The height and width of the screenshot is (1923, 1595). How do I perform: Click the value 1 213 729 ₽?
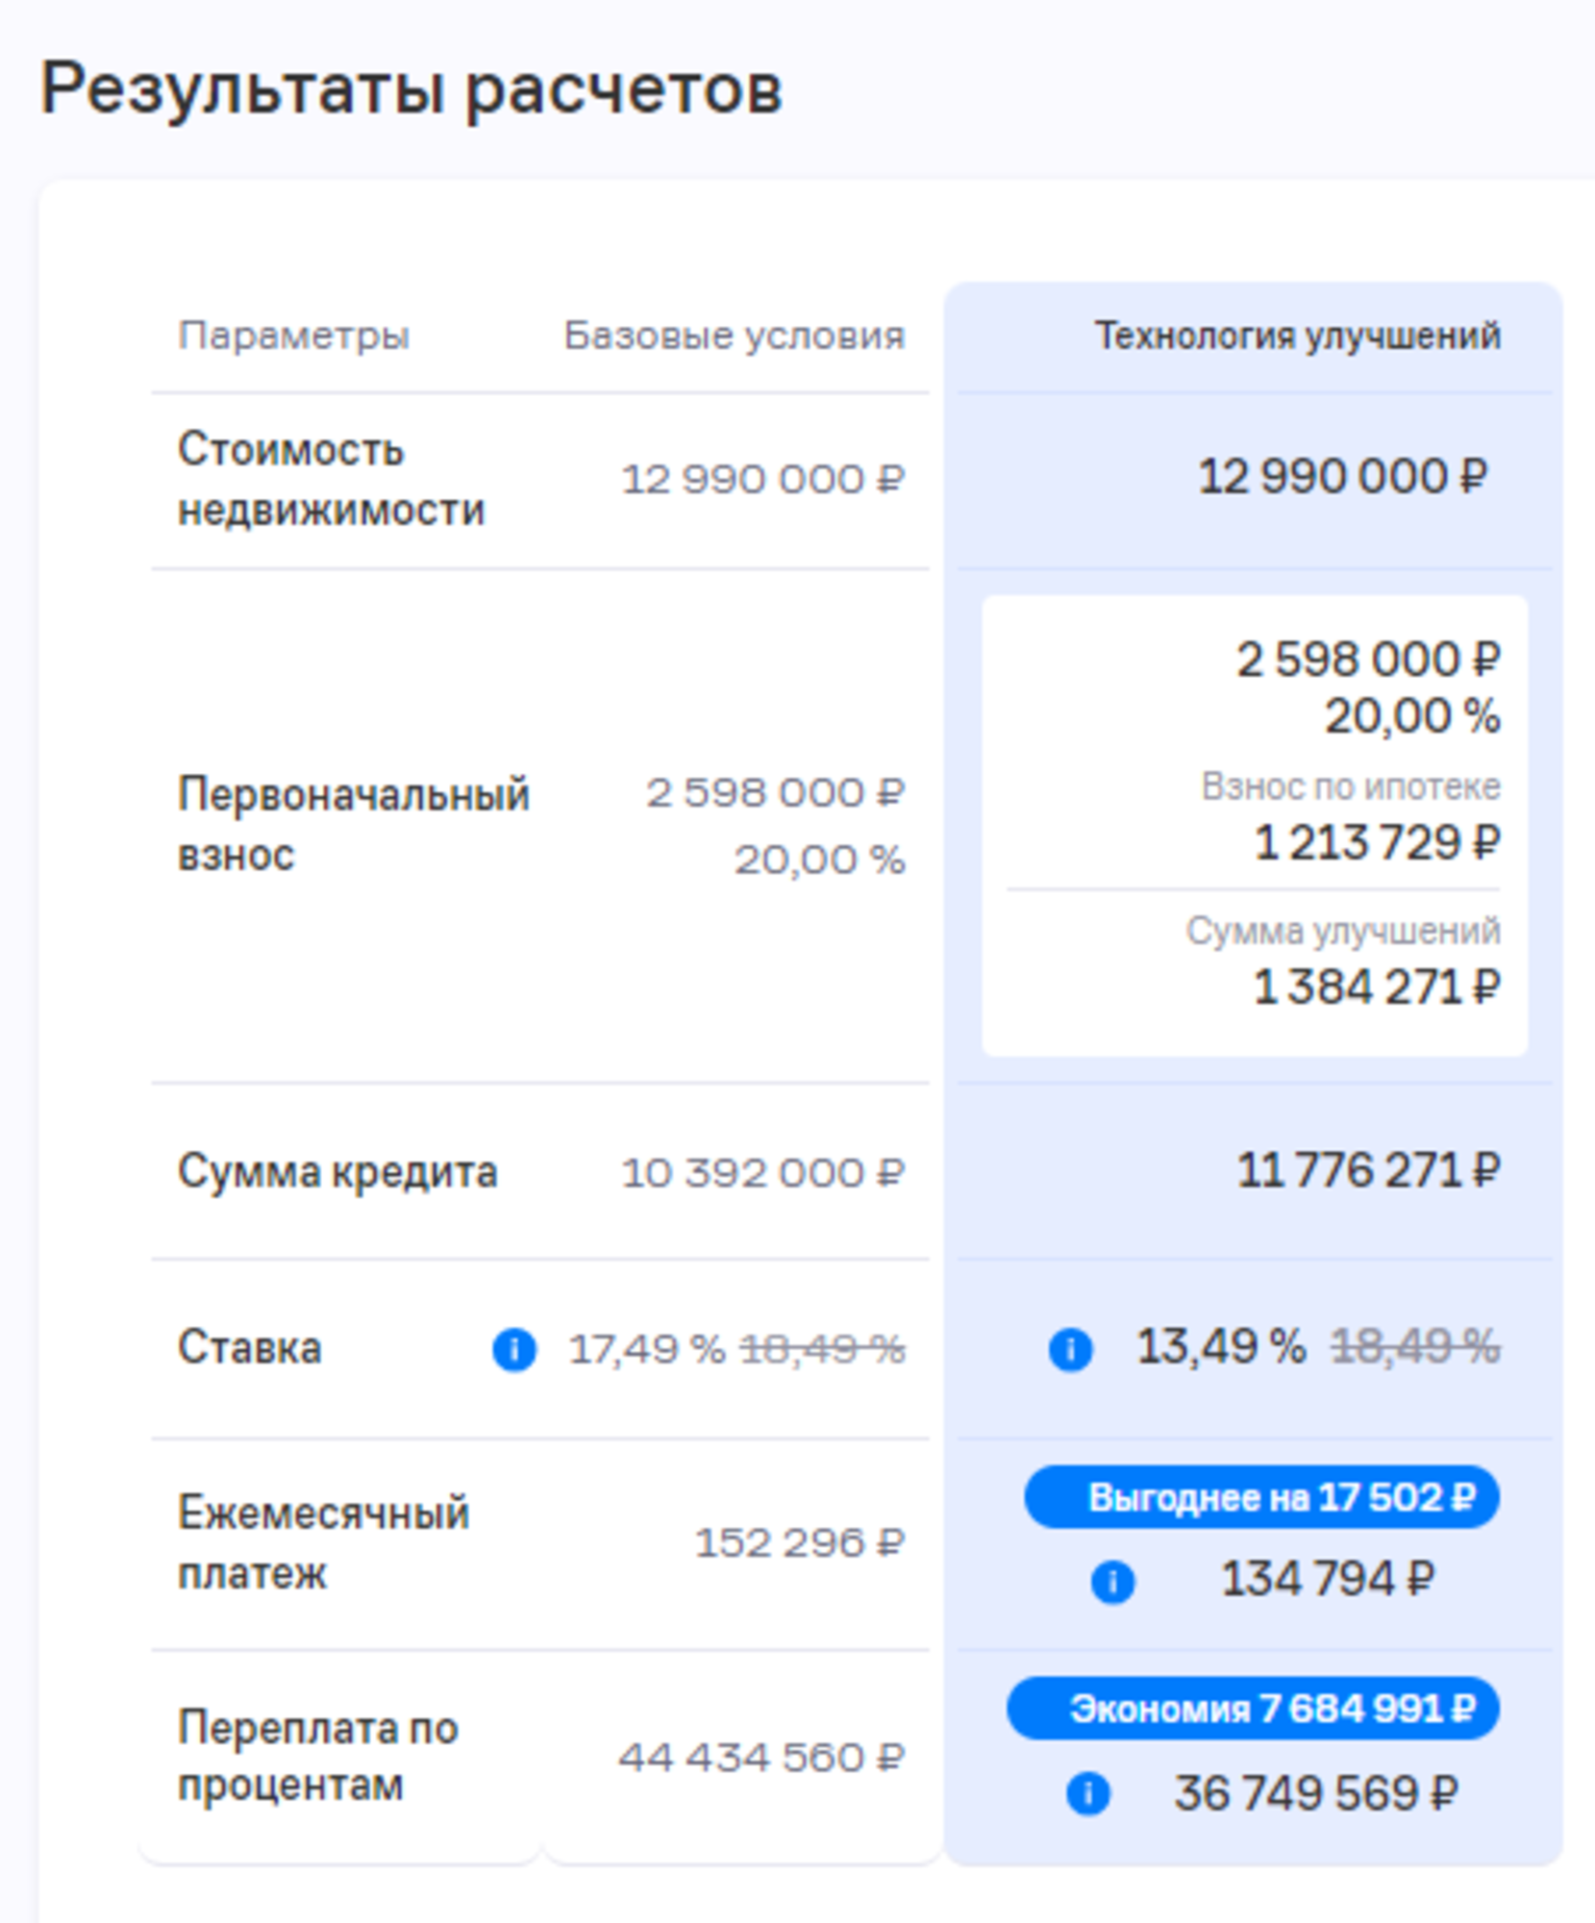[1378, 843]
